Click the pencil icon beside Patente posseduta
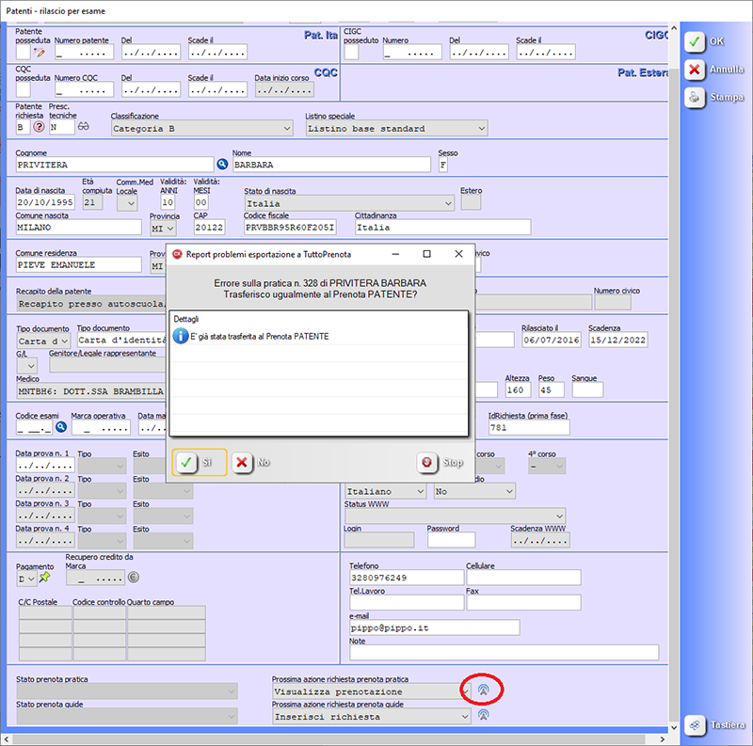The width and height of the screenshot is (753, 746). tap(40, 53)
